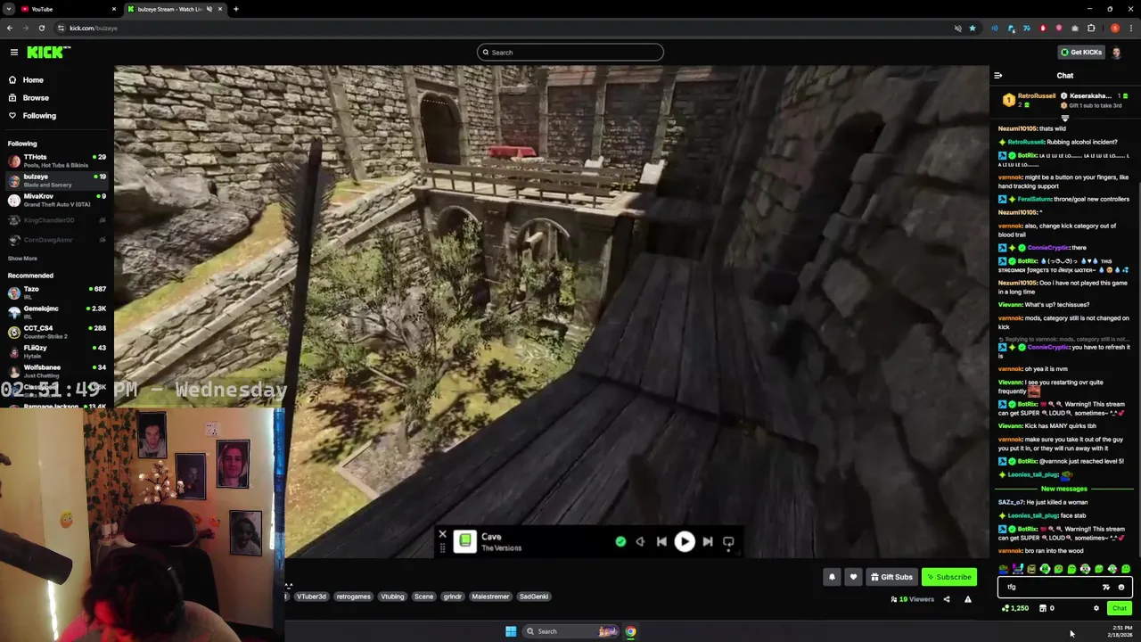
Task: Click RetroRussell on the gift leaderboard
Action: click(x=1036, y=96)
